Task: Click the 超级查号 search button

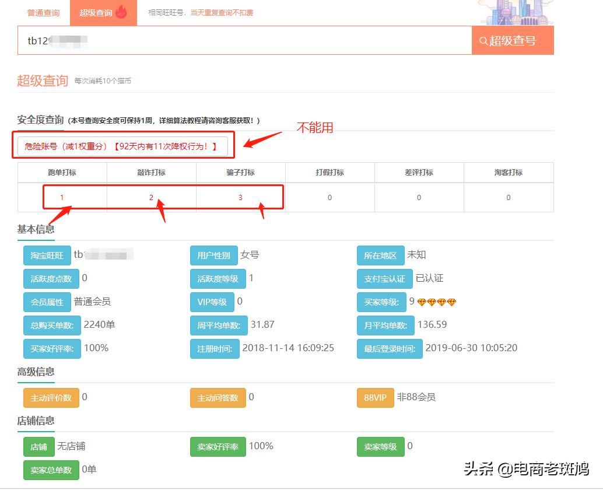Action: 513,40
